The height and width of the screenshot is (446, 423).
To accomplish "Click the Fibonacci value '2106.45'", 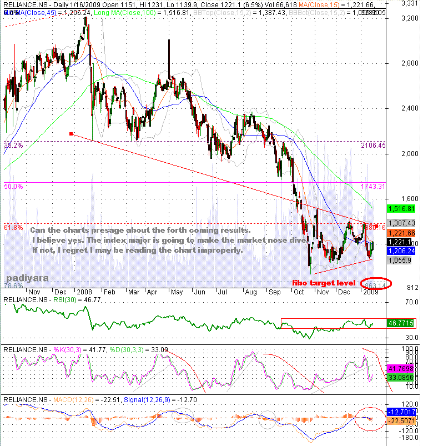I will pos(373,146).
